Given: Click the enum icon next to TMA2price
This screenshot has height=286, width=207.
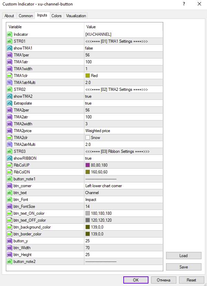Looking at the screenshot, I should pyautogui.click(x=10, y=131).
